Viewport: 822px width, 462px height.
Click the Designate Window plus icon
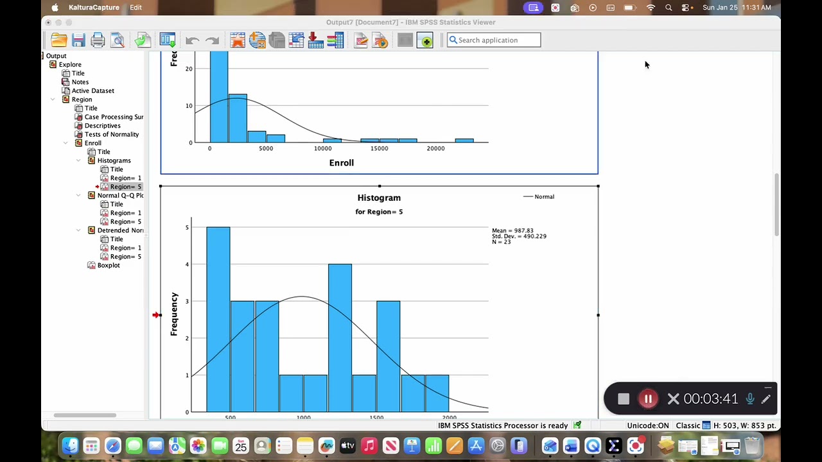(x=425, y=41)
